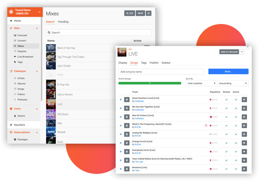Collapse the Users section chevron
This screenshot has width=259, height=181.
tap(37, 109)
